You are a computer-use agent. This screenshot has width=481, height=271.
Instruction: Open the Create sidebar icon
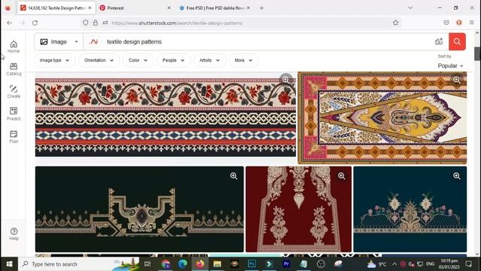14,92
